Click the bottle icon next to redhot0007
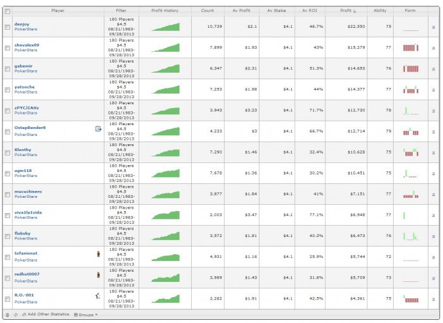Screen dimensions: 443x323 coord(98,274)
